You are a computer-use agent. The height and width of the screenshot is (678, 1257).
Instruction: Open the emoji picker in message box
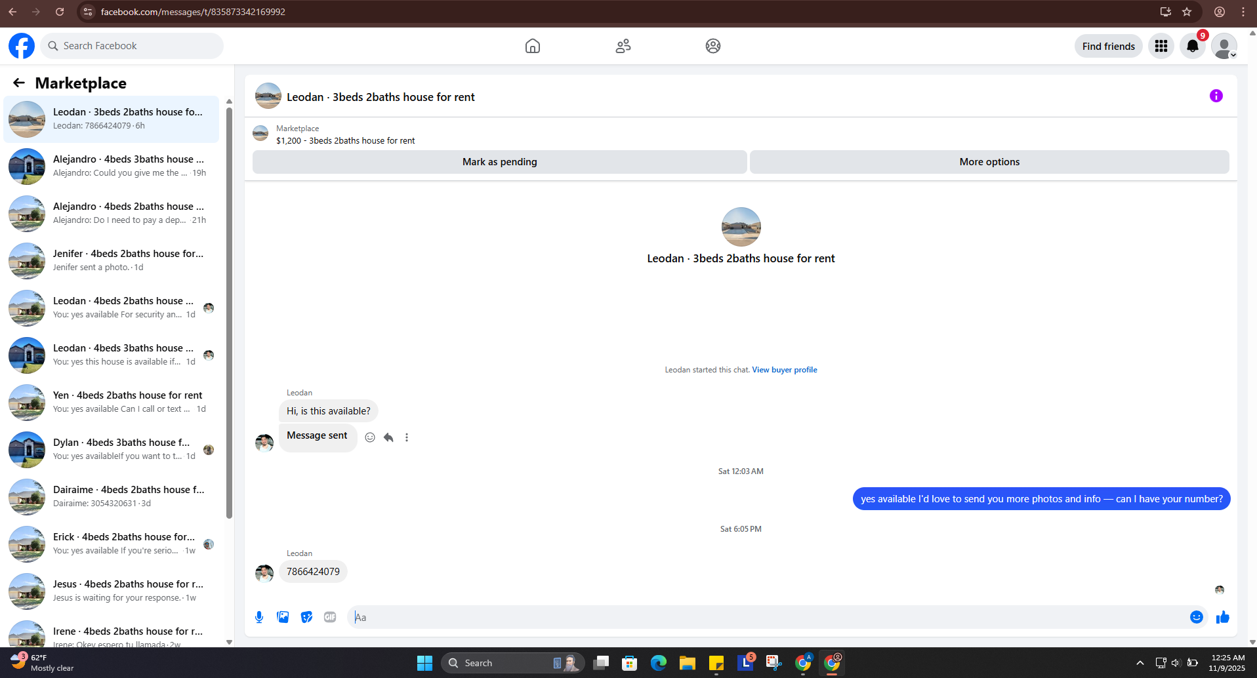[x=1197, y=617]
